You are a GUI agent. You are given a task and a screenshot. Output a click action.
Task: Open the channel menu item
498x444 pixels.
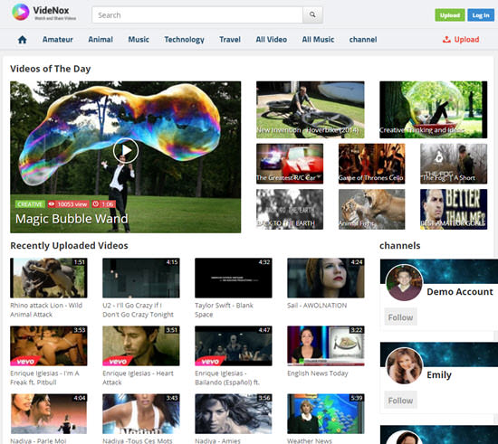coord(363,40)
